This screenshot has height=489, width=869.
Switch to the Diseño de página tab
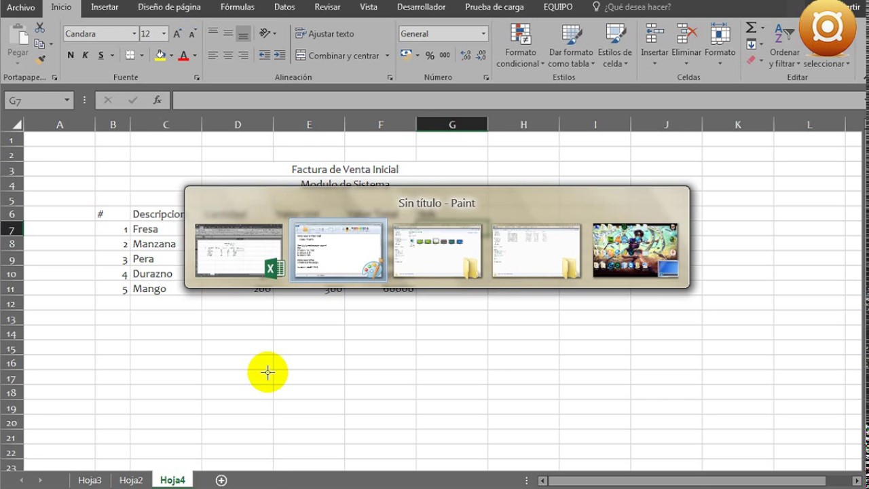click(169, 7)
